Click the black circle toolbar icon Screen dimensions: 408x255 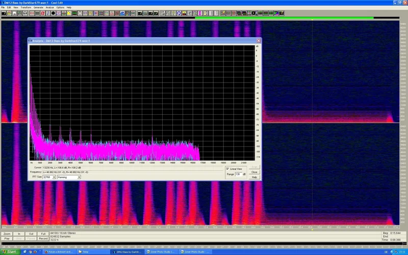(x=53, y=13)
